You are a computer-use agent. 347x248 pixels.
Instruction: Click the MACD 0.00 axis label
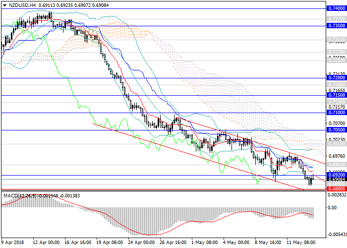[333, 207]
